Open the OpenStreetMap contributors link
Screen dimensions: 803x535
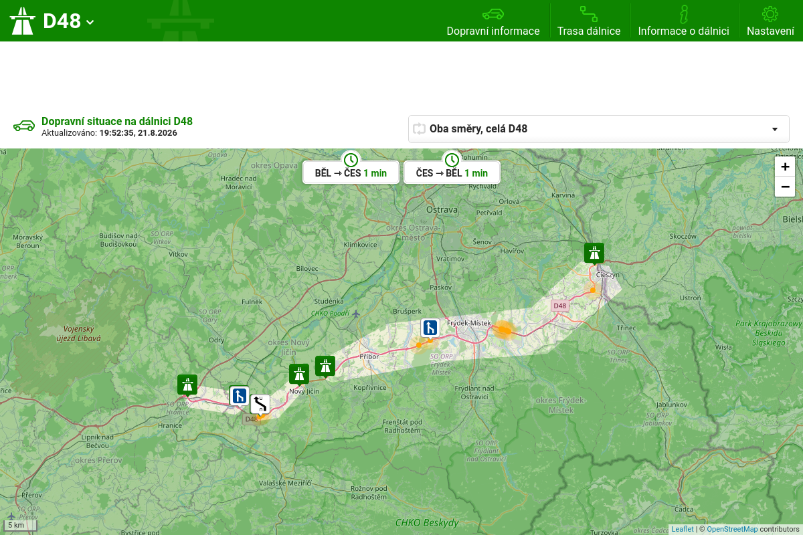click(732, 529)
